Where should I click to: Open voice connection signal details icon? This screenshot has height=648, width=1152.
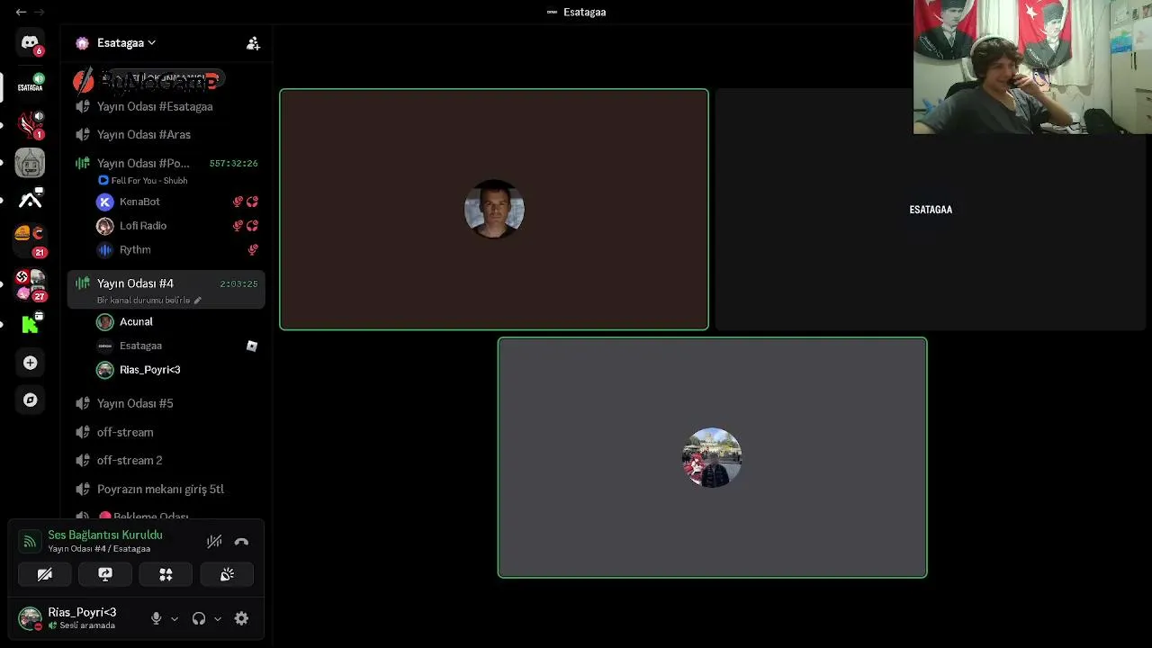pos(30,541)
